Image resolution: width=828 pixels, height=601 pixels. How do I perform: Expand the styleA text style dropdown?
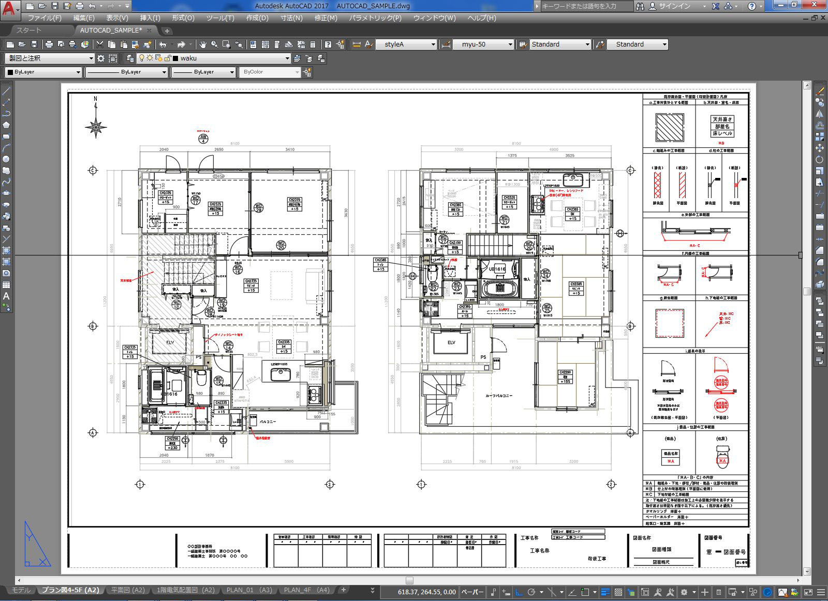pyautogui.click(x=433, y=44)
